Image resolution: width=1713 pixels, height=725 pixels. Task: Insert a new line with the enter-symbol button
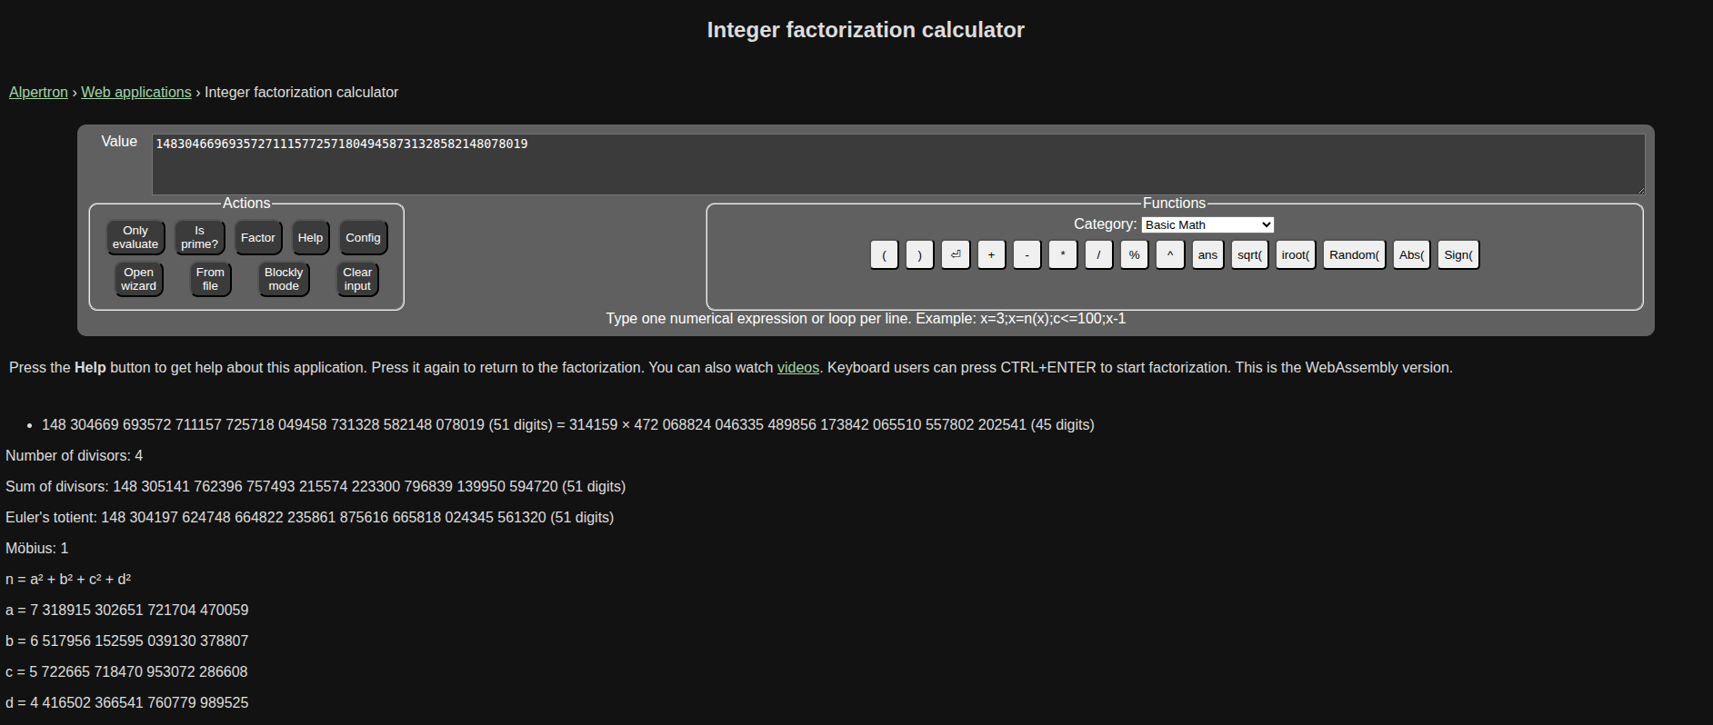955,255
